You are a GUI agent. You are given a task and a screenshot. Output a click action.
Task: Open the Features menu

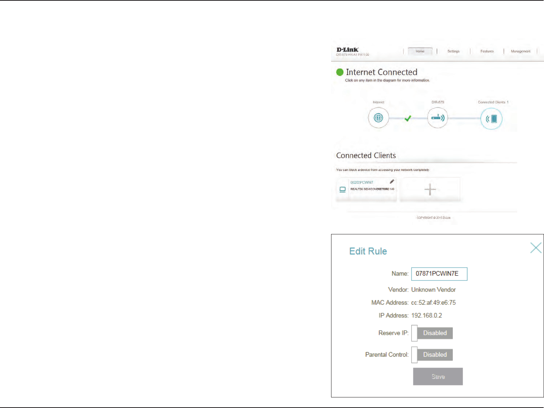click(x=487, y=51)
